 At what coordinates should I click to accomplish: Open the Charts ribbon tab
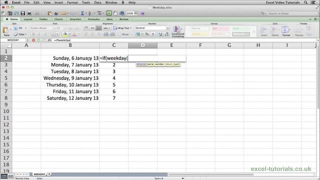point(58,19)
